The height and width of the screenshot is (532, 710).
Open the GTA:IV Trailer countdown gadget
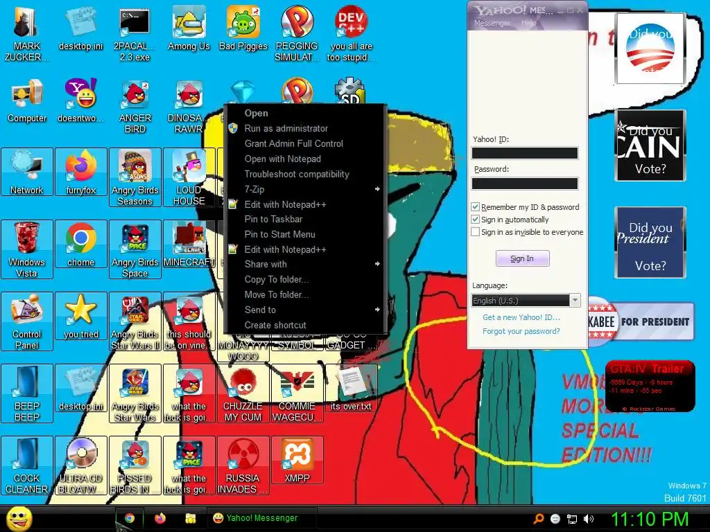(650, 387)
